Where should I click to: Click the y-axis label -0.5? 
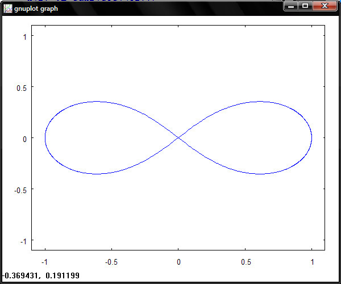20,190
